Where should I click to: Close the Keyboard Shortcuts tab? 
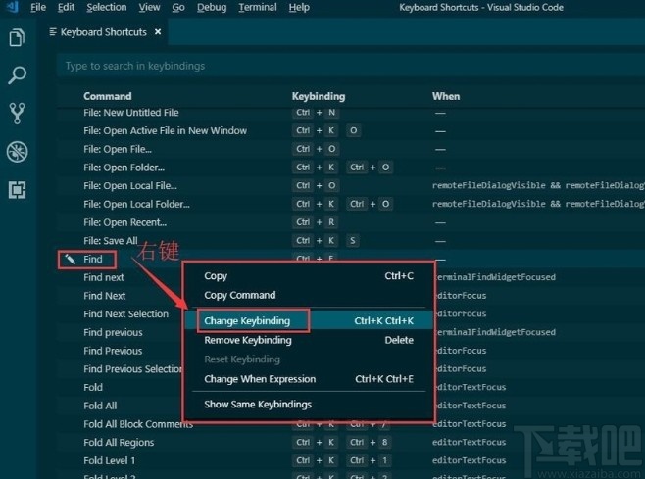[158, 31]
